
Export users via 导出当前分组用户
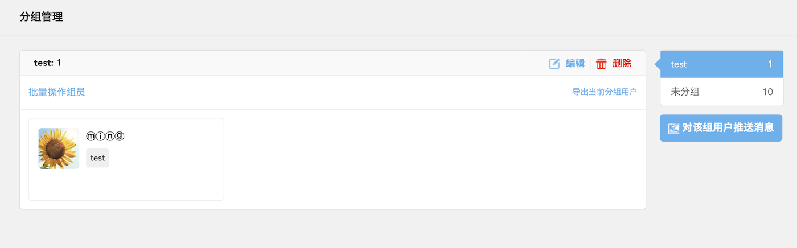click(605, 92)
